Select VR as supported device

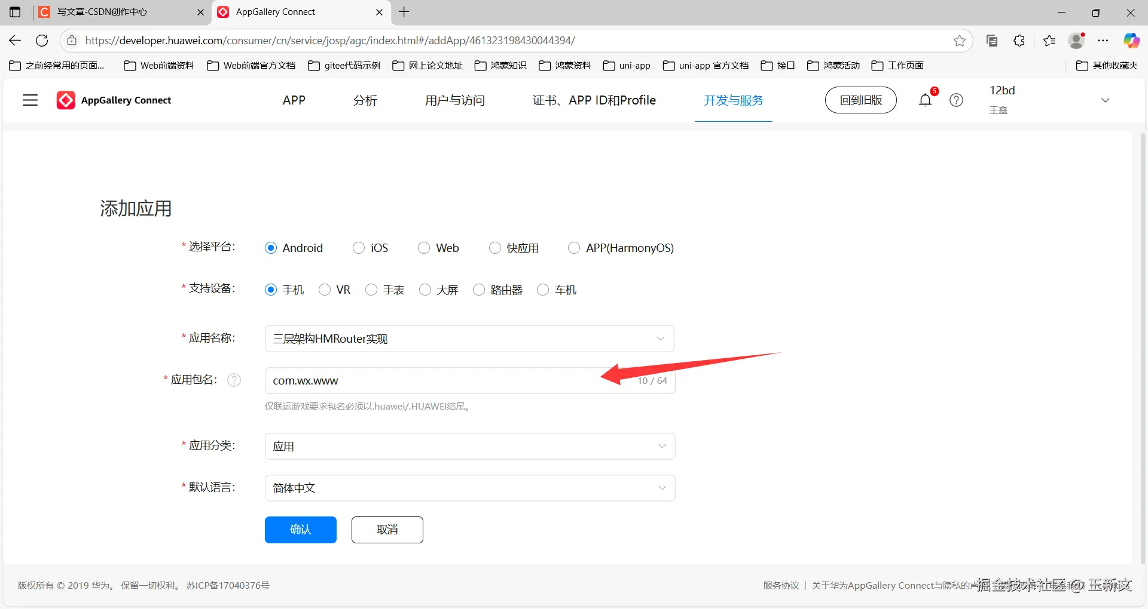(325, 290)
